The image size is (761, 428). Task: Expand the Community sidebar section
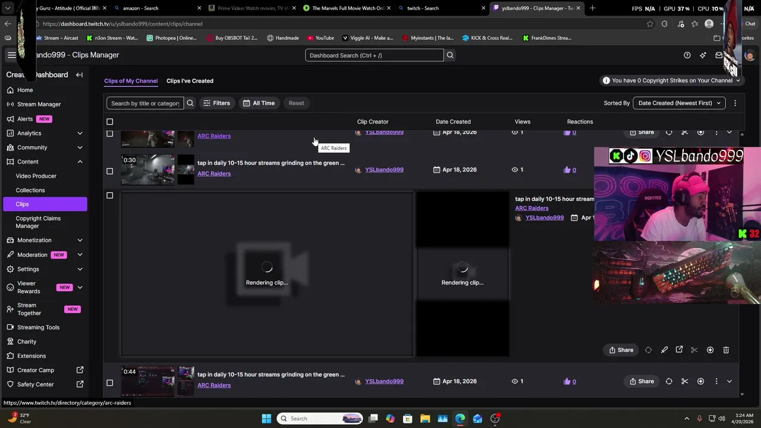[80, 147]
